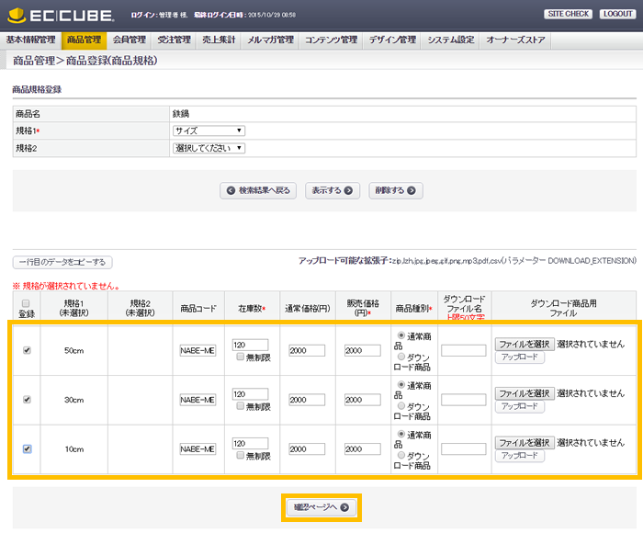Click 一行目のデータをコピーする button
The image size is (643, 533).
62,263
